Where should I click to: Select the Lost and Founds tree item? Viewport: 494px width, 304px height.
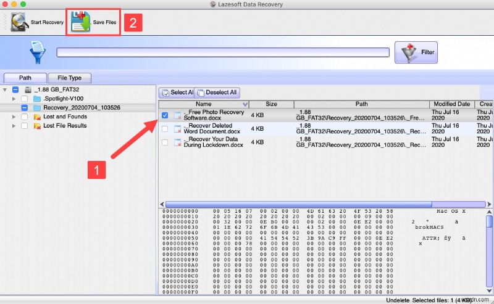click(65, 117)
